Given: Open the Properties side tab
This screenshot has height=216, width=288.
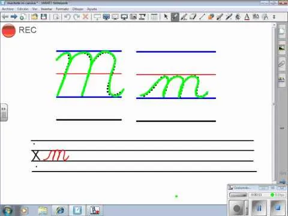Looking at the screenshot, I should (x=282, y=80).
